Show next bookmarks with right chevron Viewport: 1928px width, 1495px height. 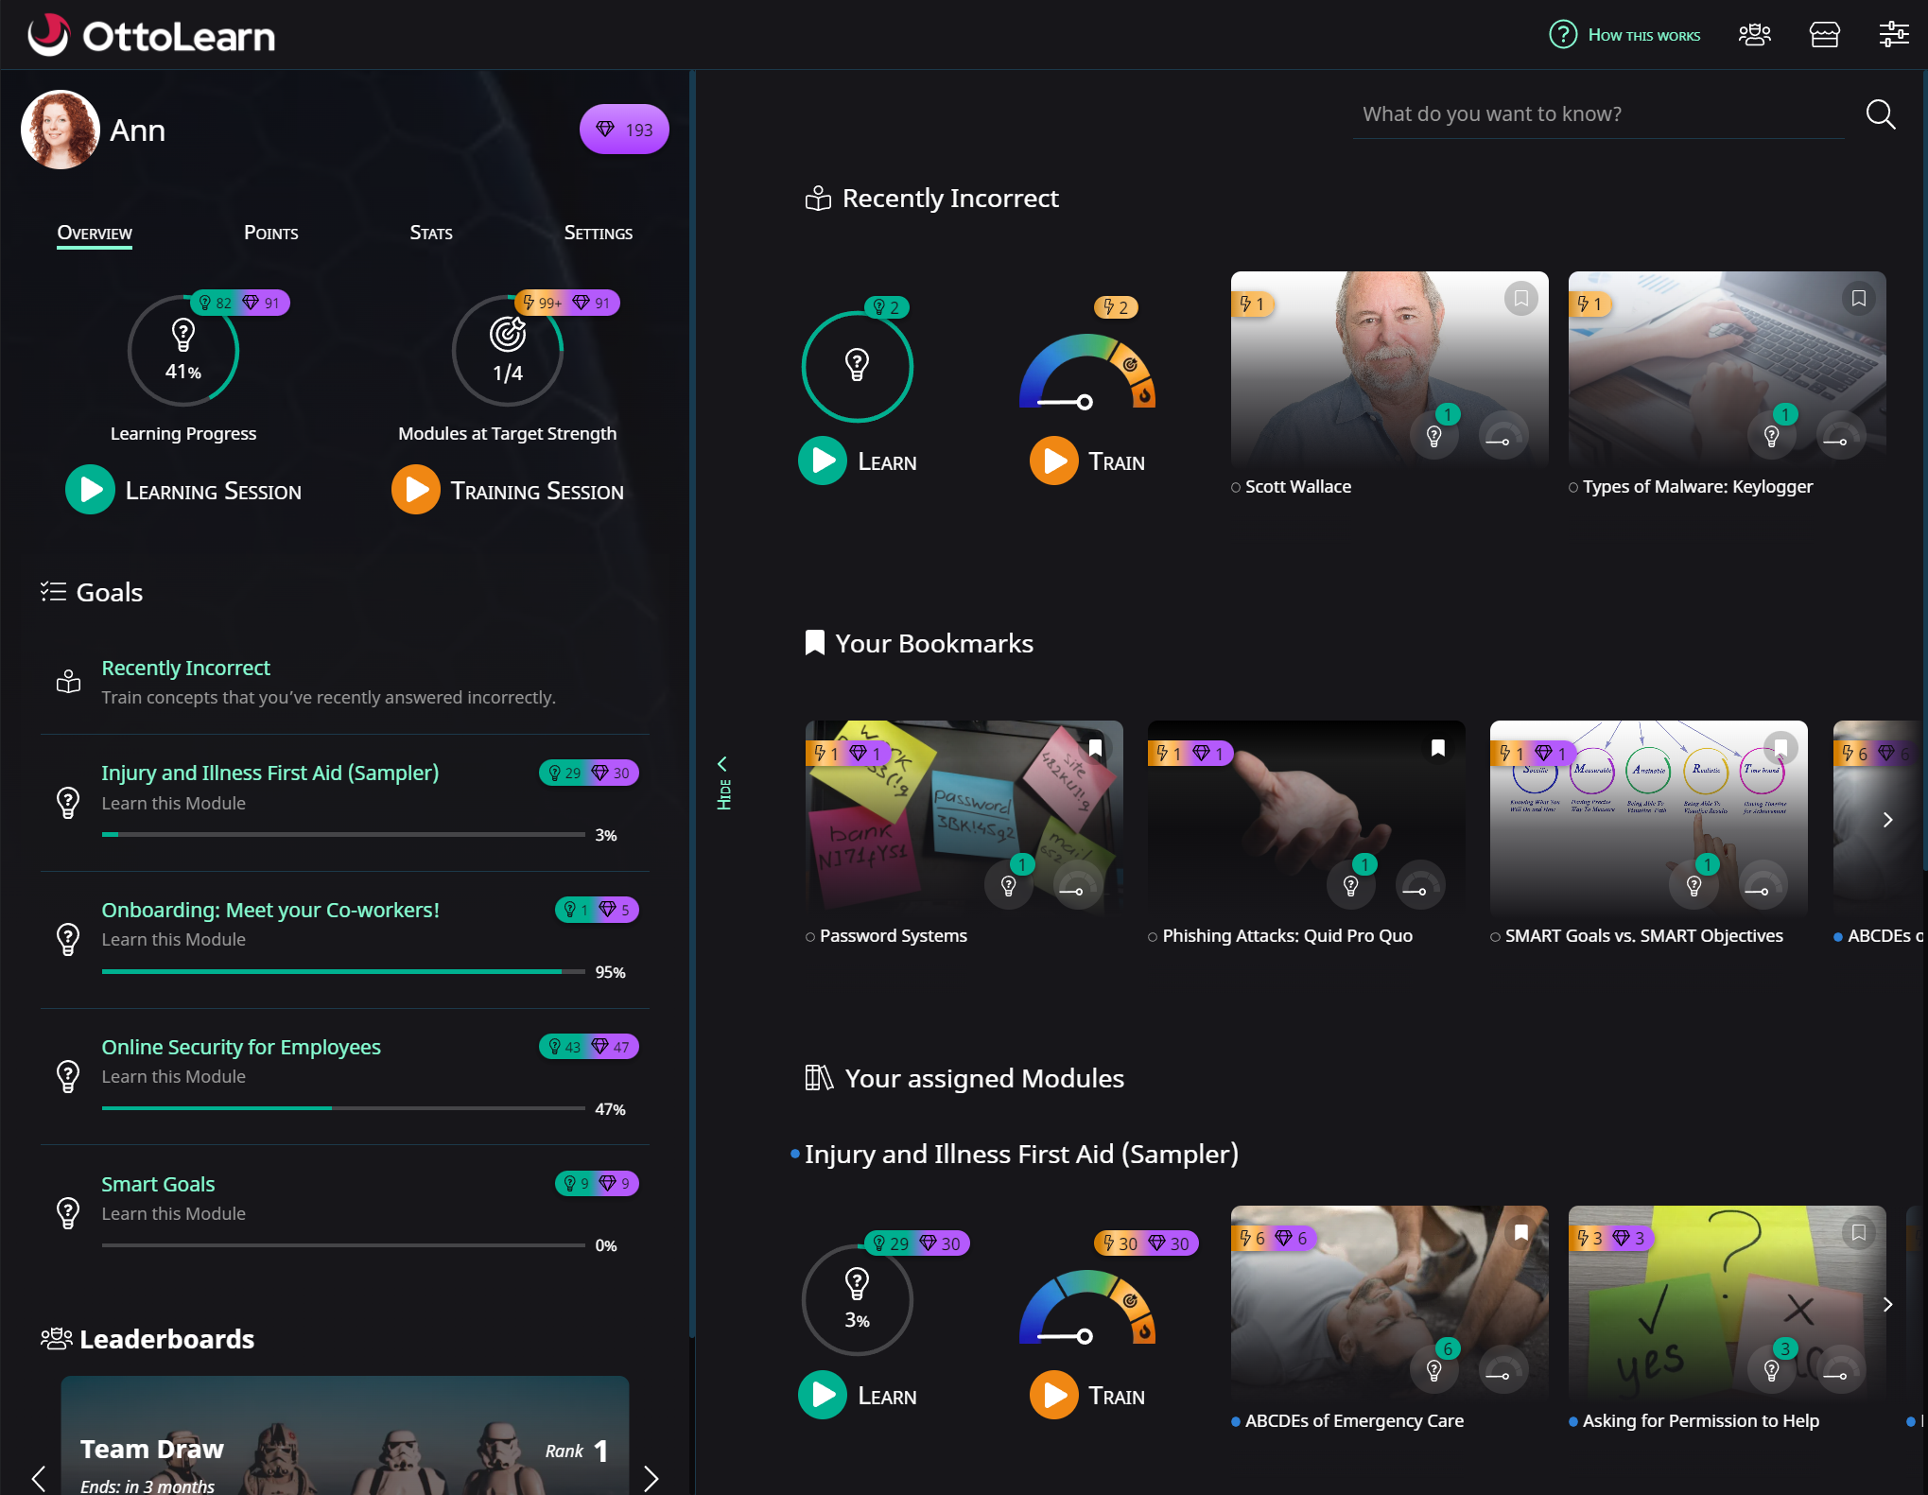coord(1887,820)
